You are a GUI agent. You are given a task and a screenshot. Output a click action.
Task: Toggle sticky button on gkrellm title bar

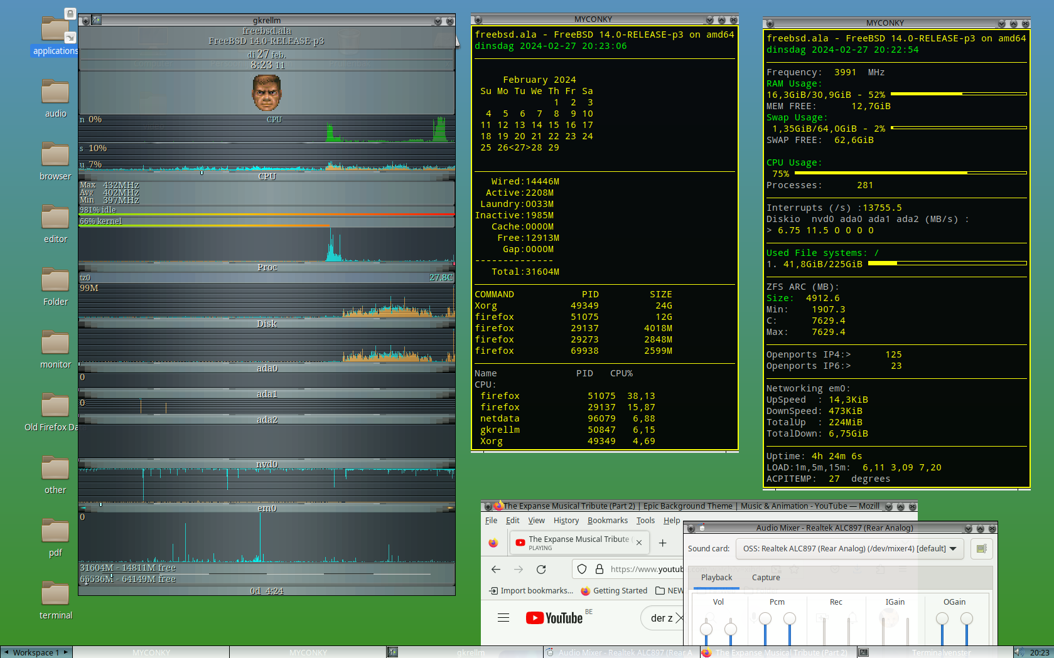[x=85, y=21]
